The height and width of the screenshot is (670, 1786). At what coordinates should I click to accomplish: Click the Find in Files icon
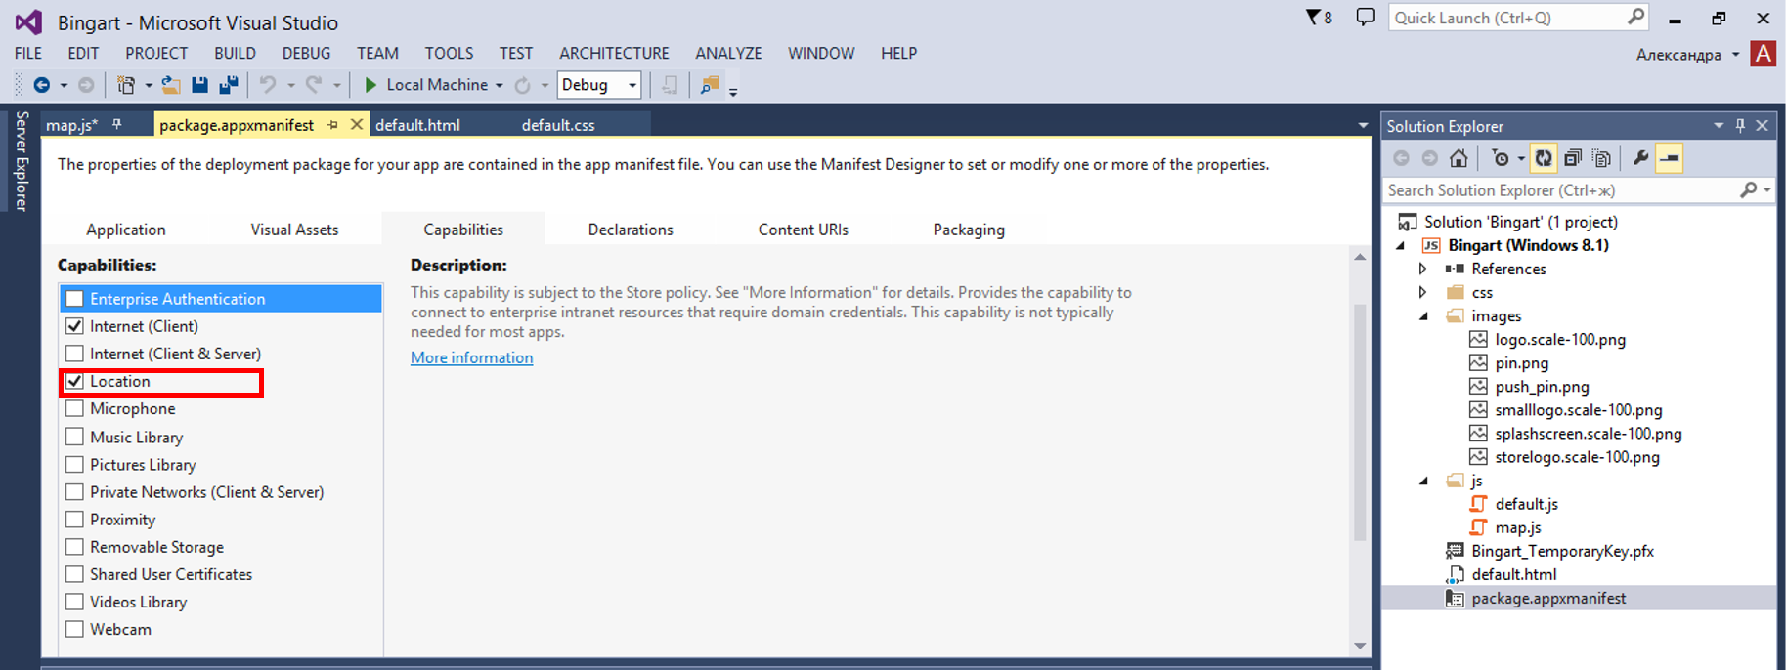coord(710,85)
